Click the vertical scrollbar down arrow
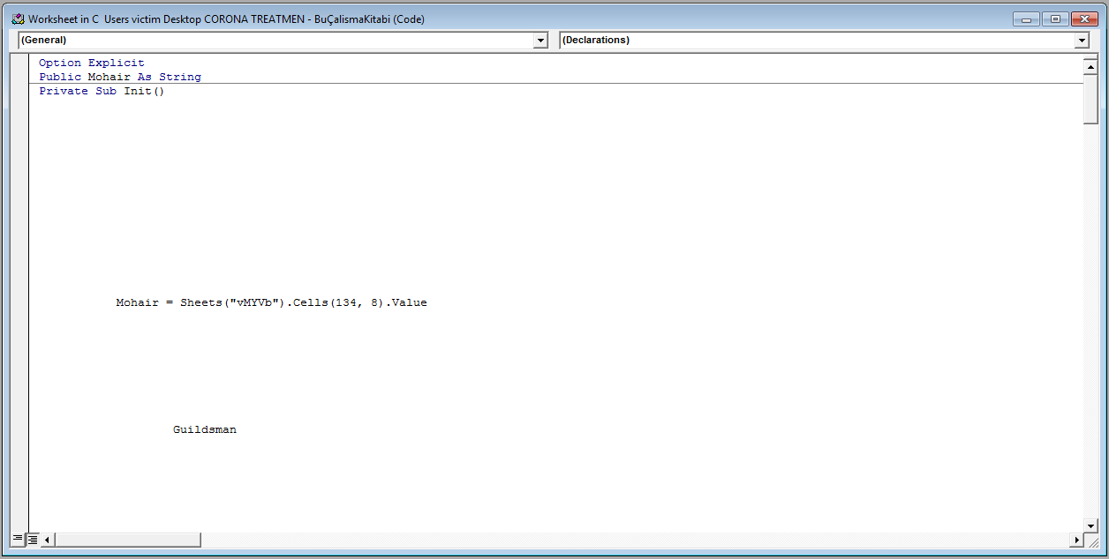 pyautogui.click(x=1090, y=525)
